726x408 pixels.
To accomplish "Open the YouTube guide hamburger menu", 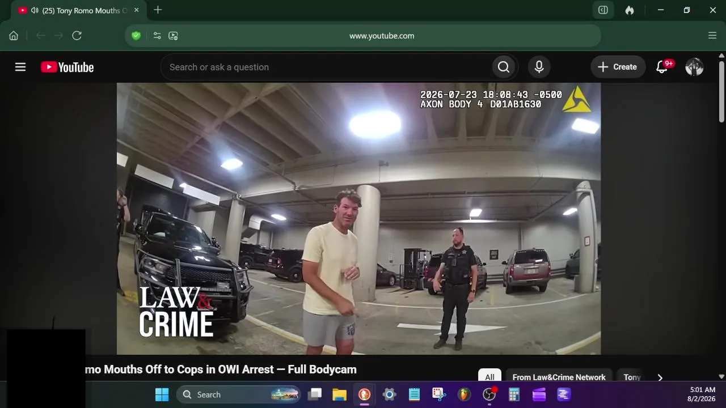I will pyautogui.click(x=20, y=67).
